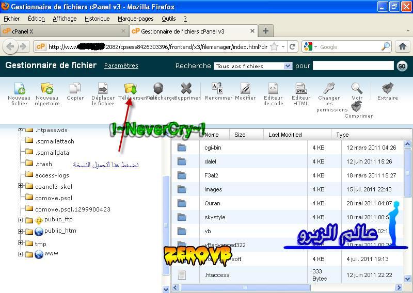Click the Voir magnifier icon

(x=357, y=88)
